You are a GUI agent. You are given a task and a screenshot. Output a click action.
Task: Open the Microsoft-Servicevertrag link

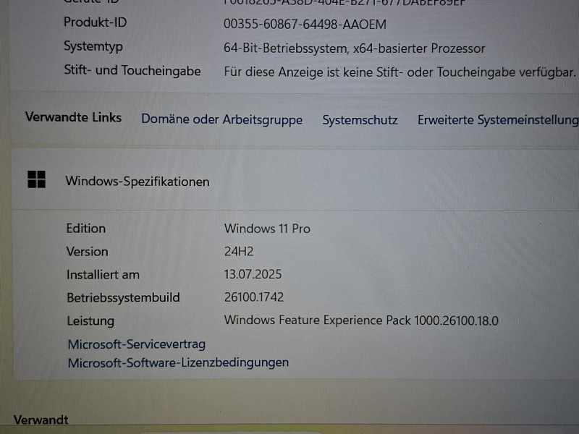(x=137, y=344)
